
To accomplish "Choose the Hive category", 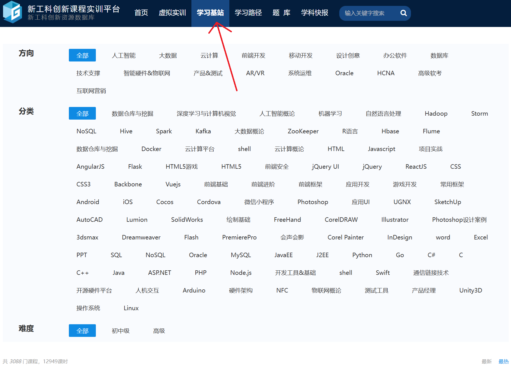I will coord(126,131).
